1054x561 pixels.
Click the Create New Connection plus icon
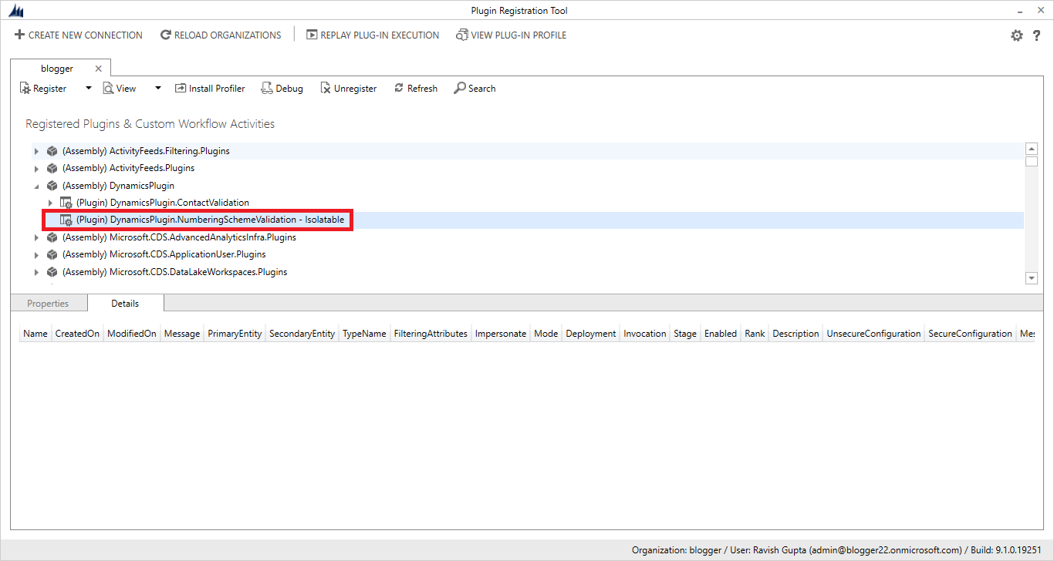(20, 35)
